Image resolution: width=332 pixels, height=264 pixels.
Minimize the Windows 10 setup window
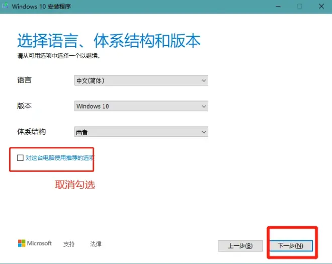pos(278,7)
